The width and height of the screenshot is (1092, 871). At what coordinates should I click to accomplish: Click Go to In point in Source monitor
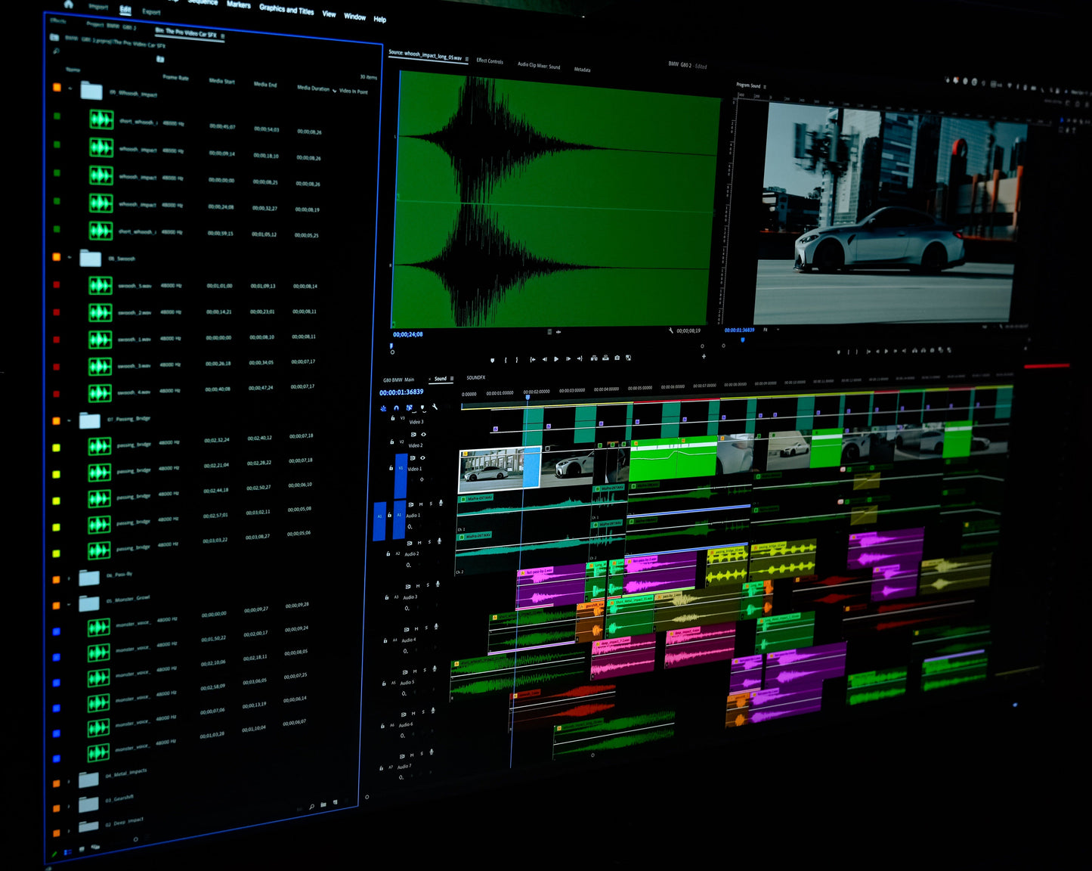[x=532, y=359]
